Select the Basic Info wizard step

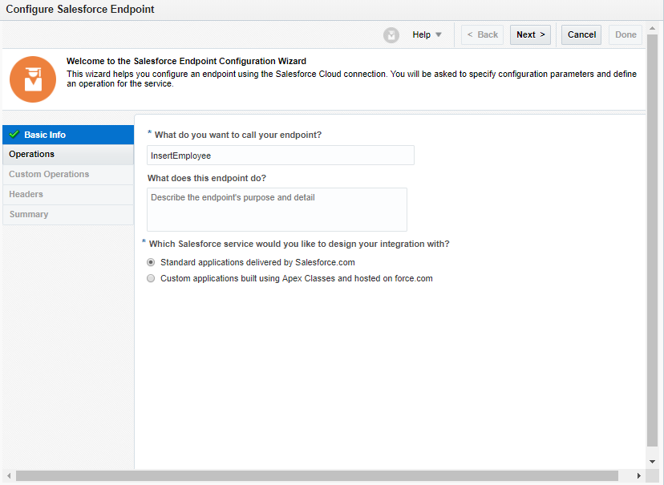pyautogui.click(x=68, y=135)
